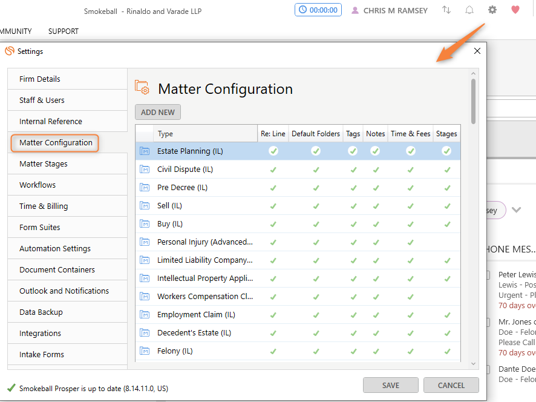Click the scroll up arrow in Matter Configuration

(x=474, y=73)
